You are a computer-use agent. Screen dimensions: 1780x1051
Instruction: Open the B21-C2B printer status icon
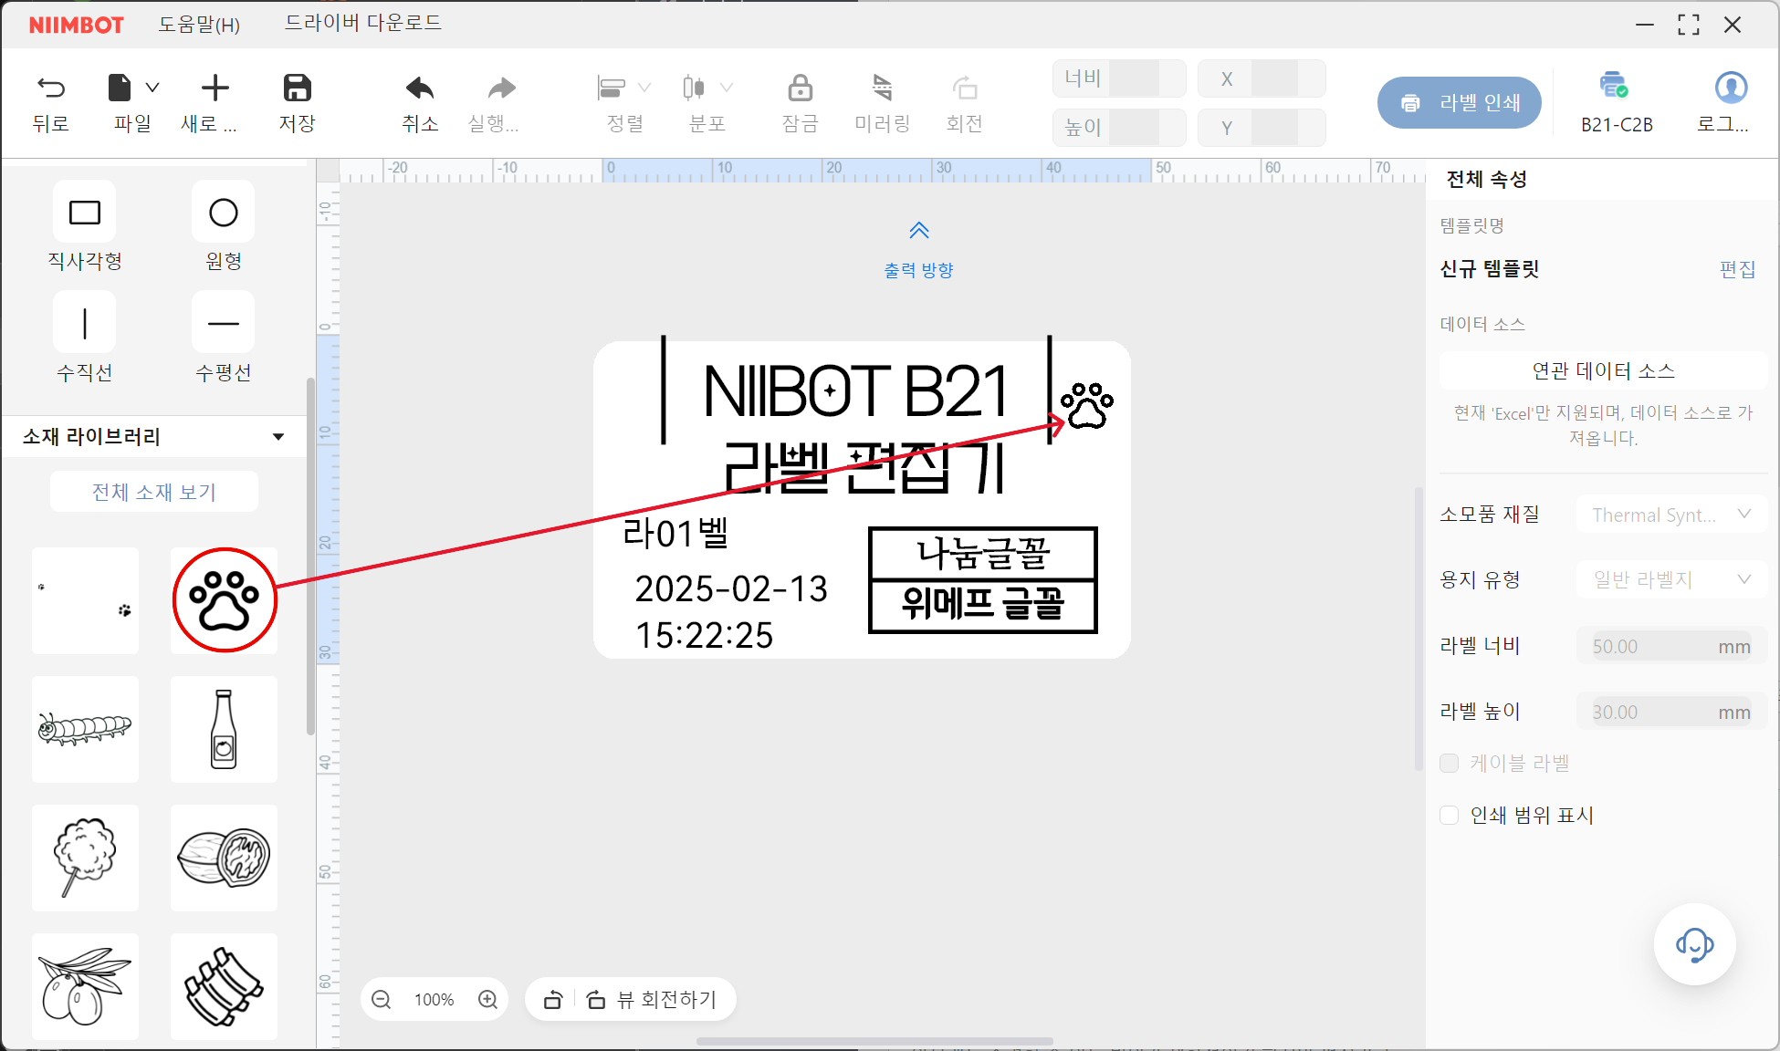(x=1615, y=85)
